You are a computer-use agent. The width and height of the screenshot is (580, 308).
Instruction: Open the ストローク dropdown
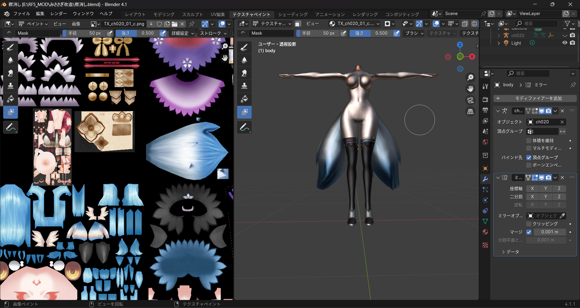213,33
